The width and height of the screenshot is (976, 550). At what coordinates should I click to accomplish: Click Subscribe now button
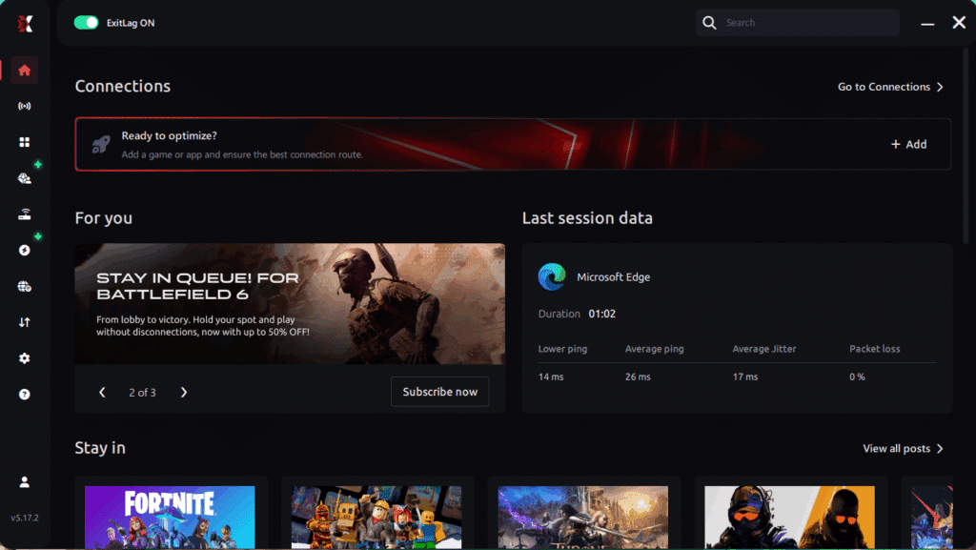(440, 392)
